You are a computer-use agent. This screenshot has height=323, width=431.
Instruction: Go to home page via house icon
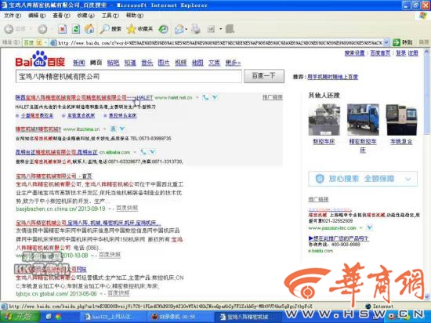coord(89,29)
